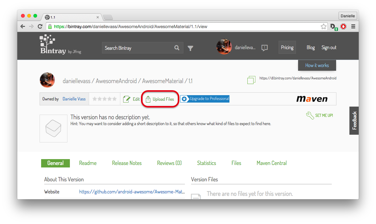Open a new browser tab
Viewport: 376px width, 224px height.
click(x=108, y=17)
